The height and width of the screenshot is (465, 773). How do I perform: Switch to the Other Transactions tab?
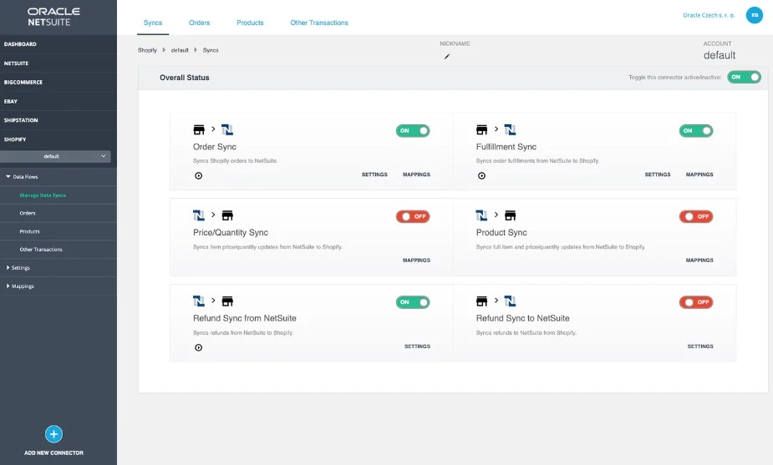pyautogui.click(x=319, y=23)
